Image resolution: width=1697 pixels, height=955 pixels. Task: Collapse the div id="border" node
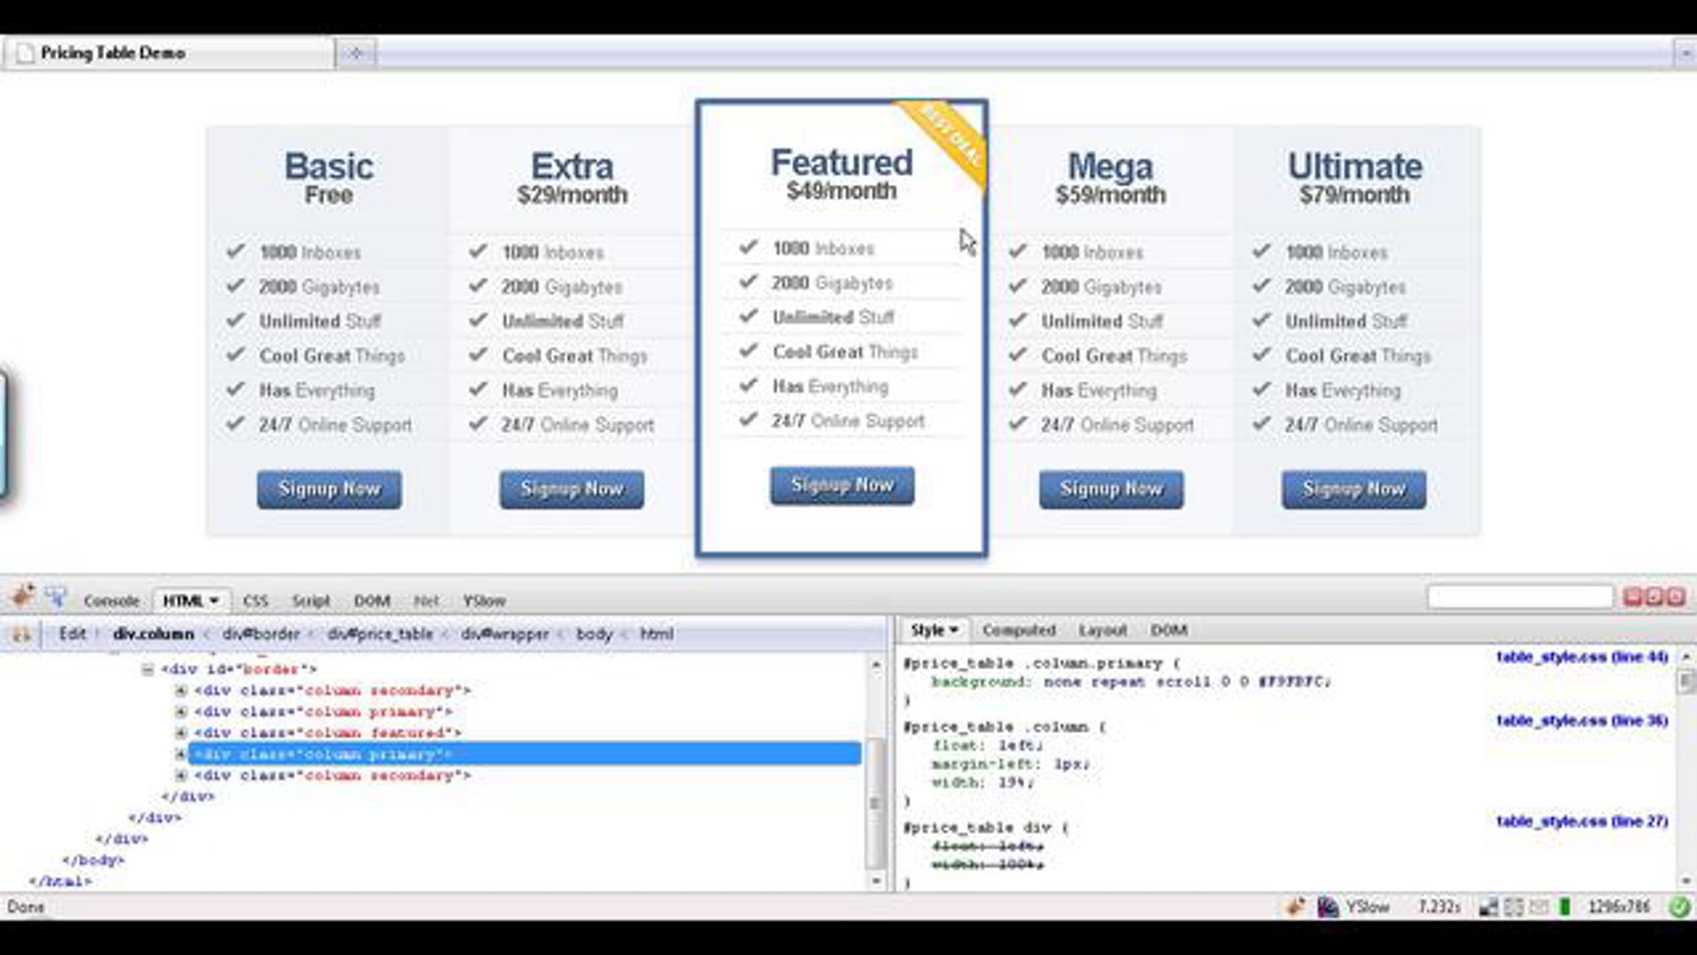(x=147, y=669)
